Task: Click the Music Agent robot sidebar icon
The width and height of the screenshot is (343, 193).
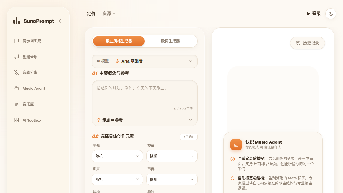Action: [17, 89]
